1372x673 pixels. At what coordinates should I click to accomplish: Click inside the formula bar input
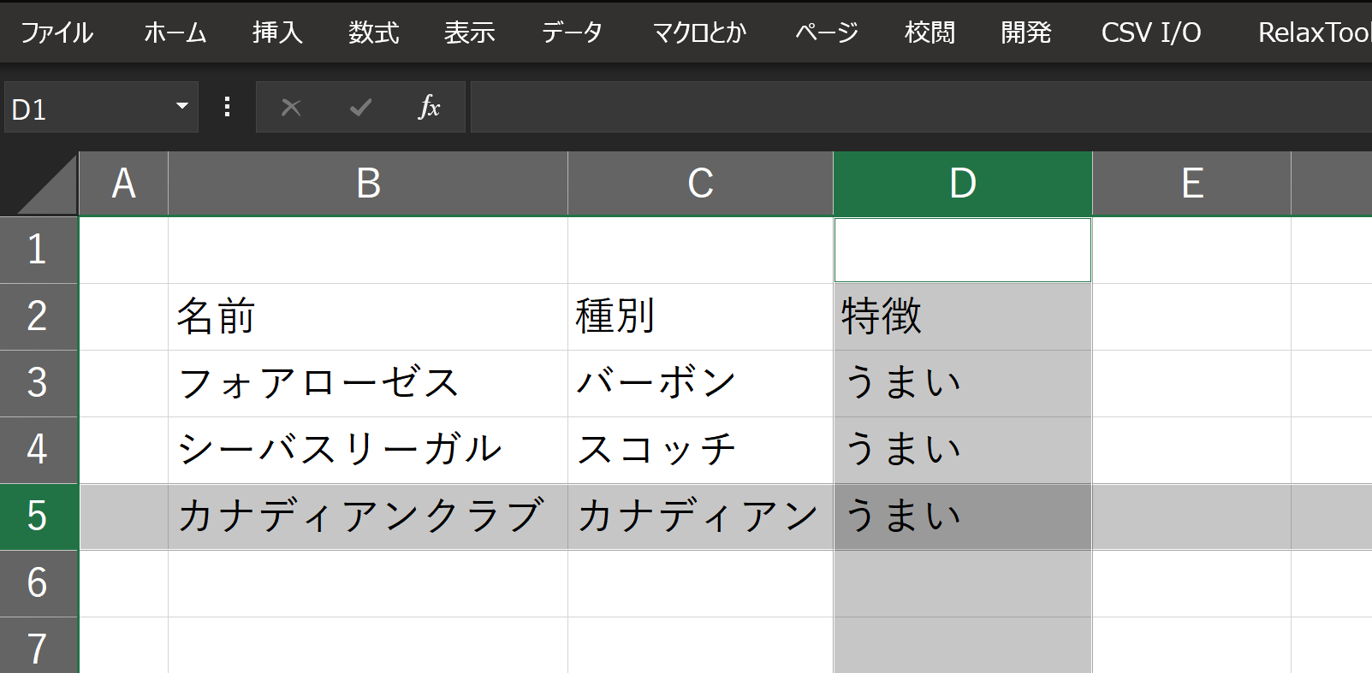[x=921, y=108]
